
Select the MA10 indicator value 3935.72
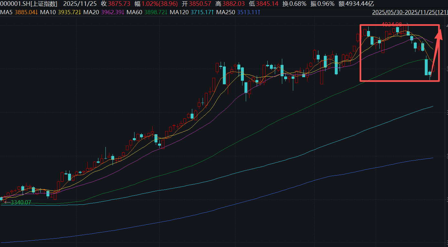(x=69, y=12)
